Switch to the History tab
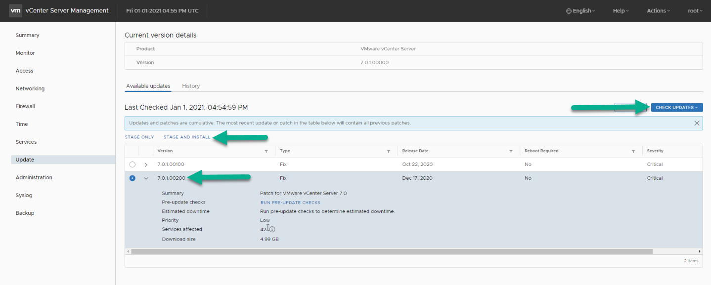Screen dimensions: 711x285 (x=191, y=86)
